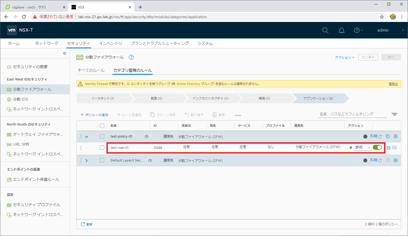Viewport: 408px width, 236px height.
Task: Expand the Default Layer3 Section policy
Action: coord(87,160)
